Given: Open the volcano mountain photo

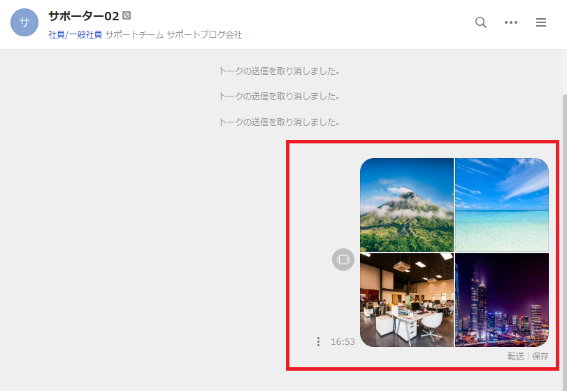Looking at the screenshot, I should (x=407, y=205).
